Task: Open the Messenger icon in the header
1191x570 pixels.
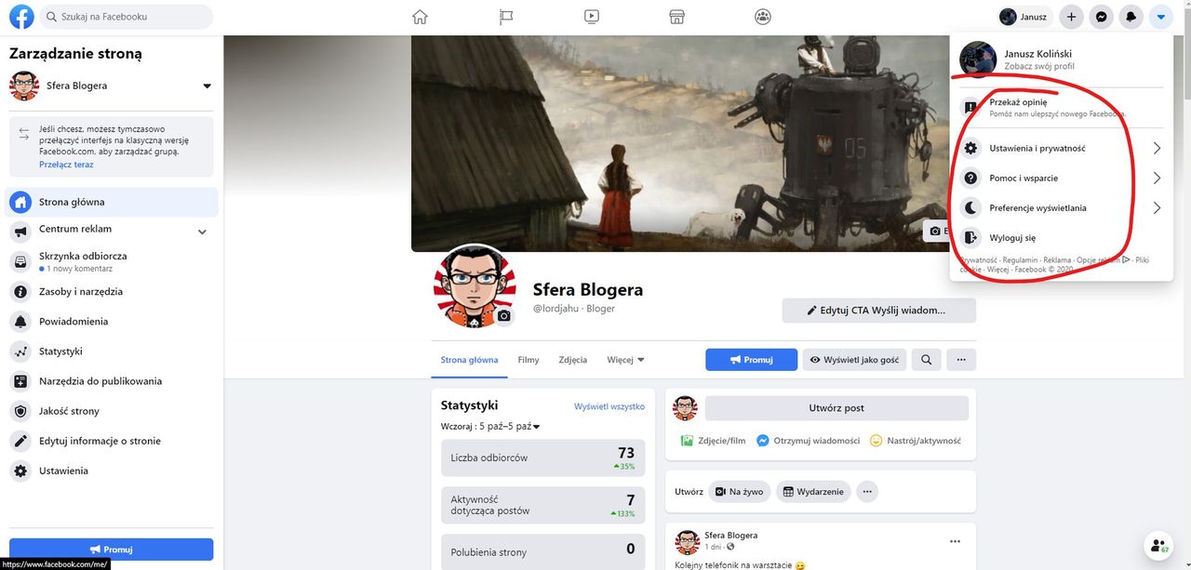Action: (x=1102, y=17)
